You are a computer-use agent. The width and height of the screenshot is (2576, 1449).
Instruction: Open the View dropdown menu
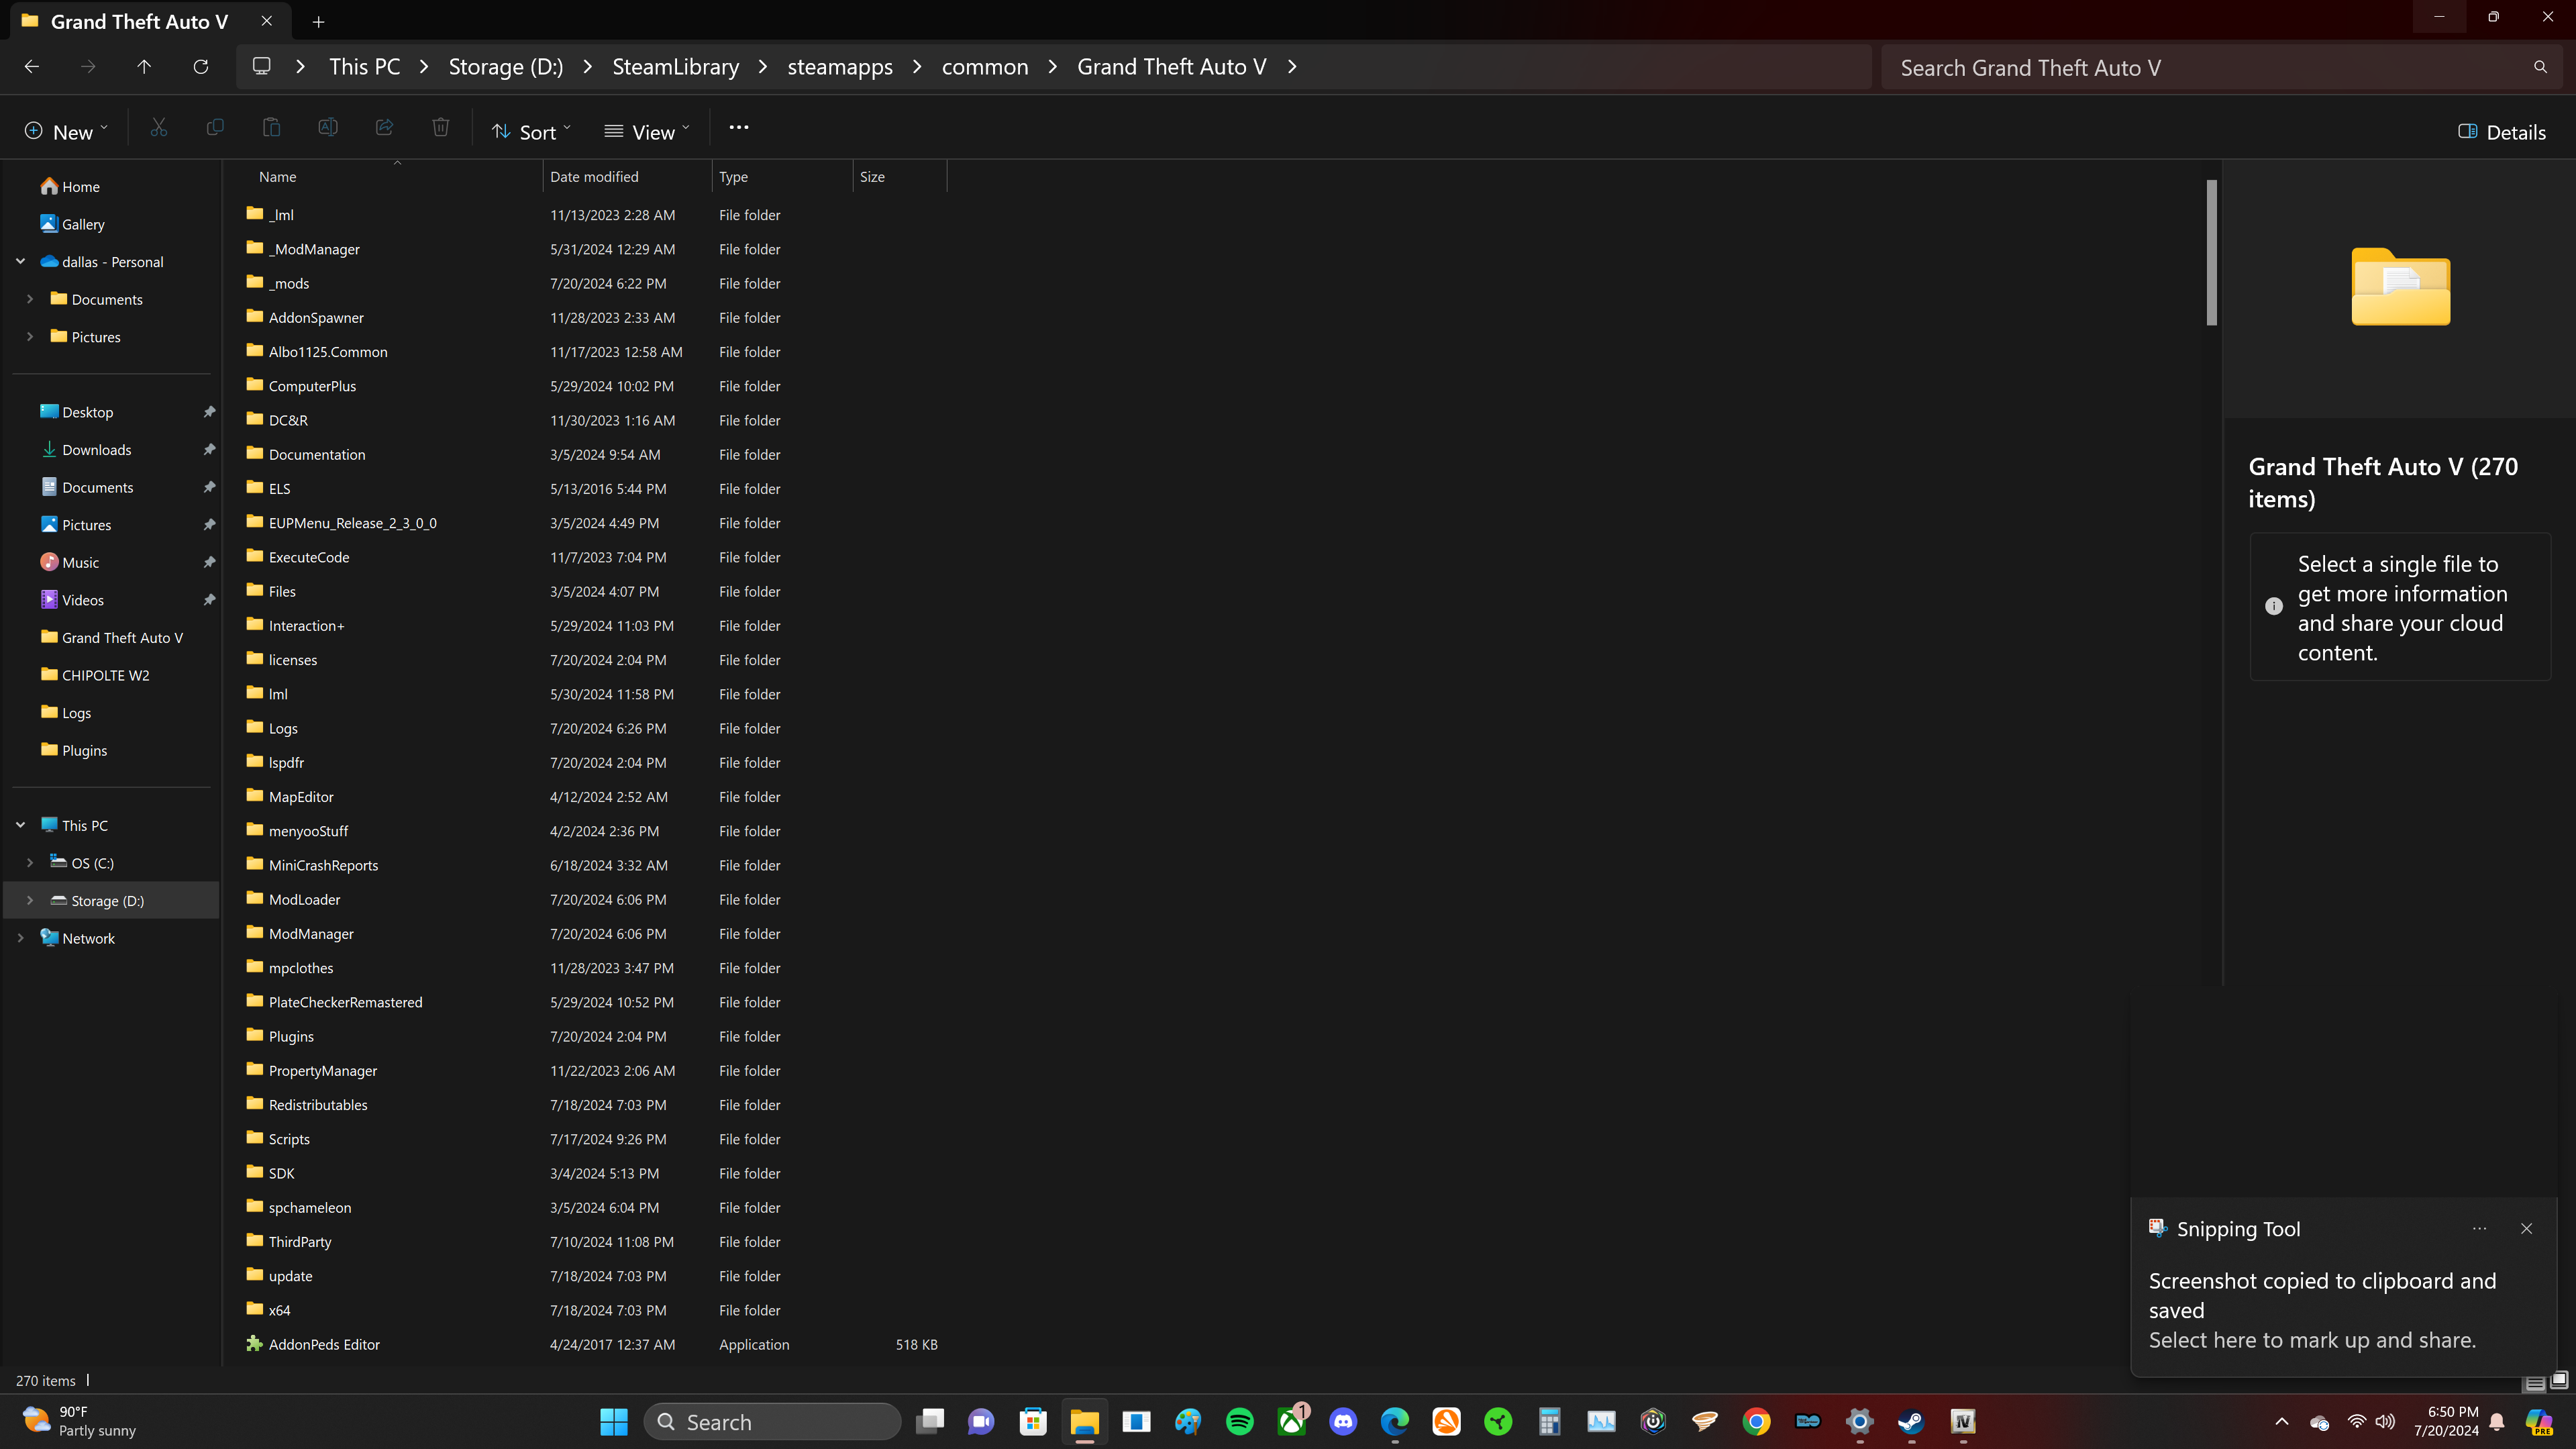(x=647, y=132)
